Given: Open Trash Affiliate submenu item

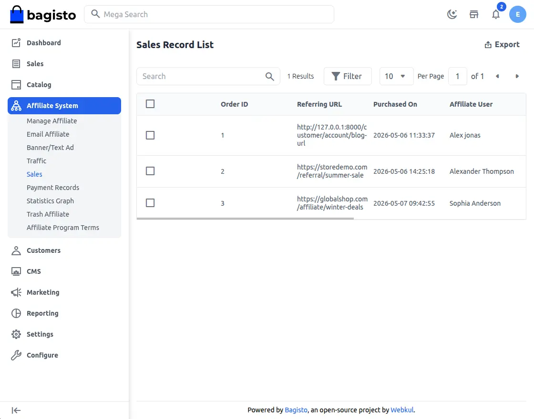Looking at the screenshot, I should [x=48, y=214].
